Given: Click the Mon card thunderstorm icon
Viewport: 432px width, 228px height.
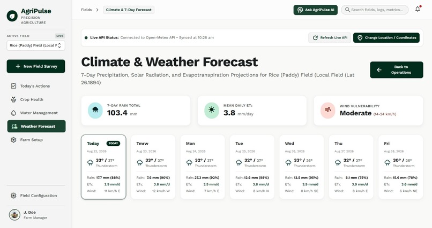Looking at the screenshot, I should point(189,162).
